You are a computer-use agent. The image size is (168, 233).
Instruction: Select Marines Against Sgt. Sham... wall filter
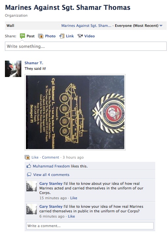(x=86, y=26)
